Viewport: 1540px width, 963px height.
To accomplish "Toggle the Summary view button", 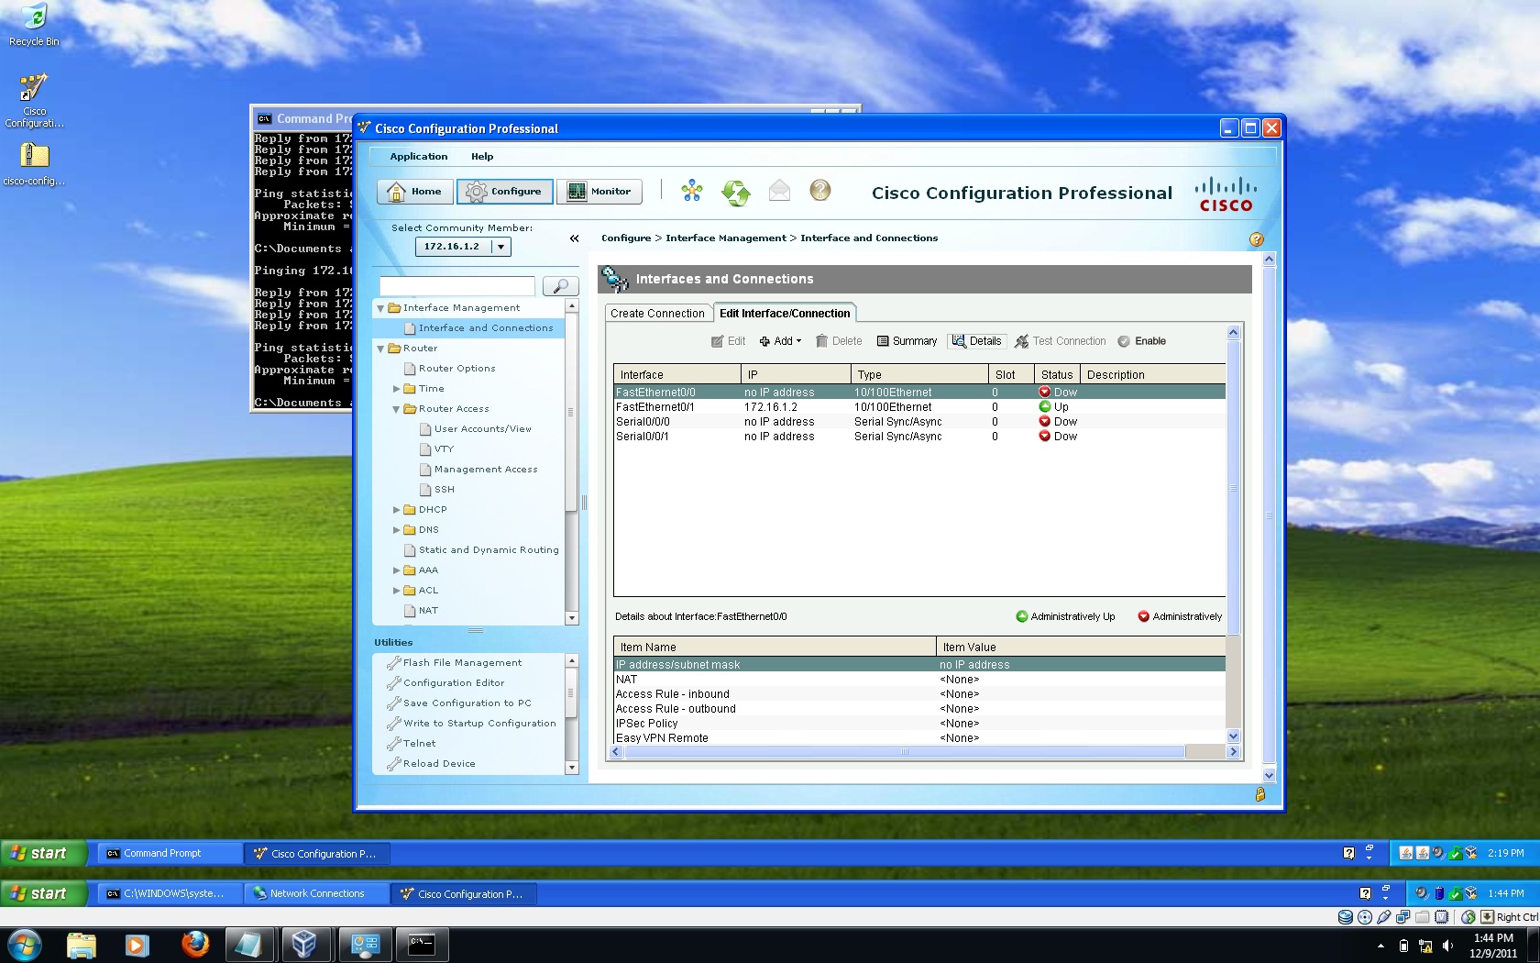I will (x=907, y=341).
